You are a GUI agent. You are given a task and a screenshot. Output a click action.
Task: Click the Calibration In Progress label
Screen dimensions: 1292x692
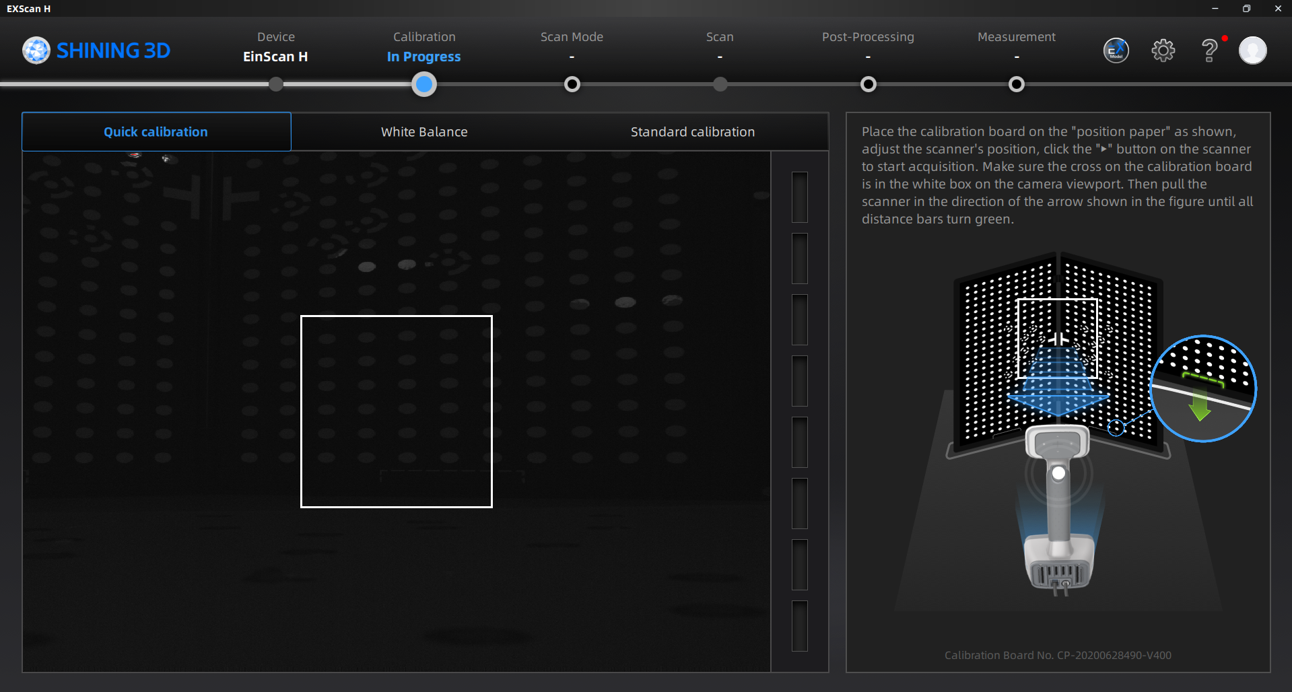424,47
